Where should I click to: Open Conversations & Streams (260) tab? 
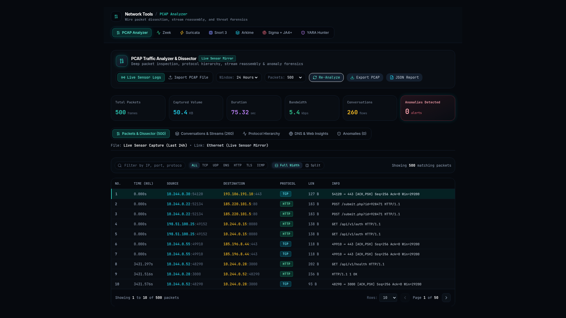tap(204, 134)
